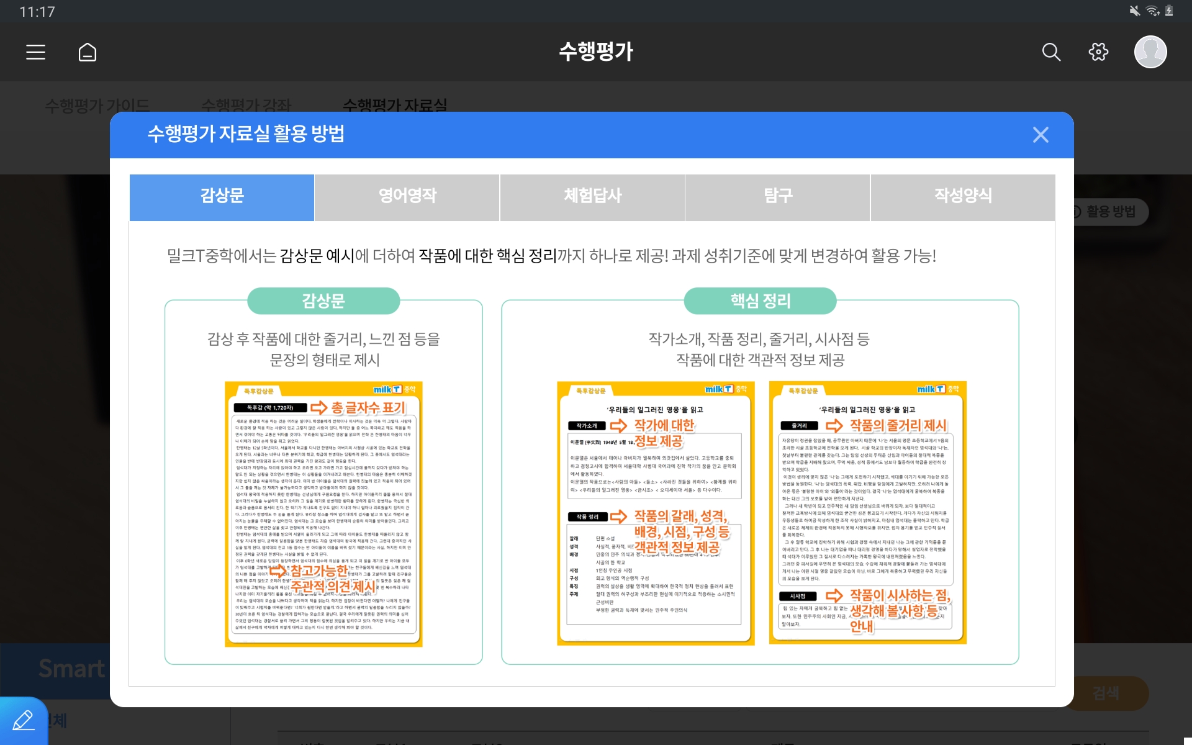The width and height of the screenshot is (1192, 745).
Task: Open the 줄거리 sample page thumbnail
Action: [x=867, y=514]
